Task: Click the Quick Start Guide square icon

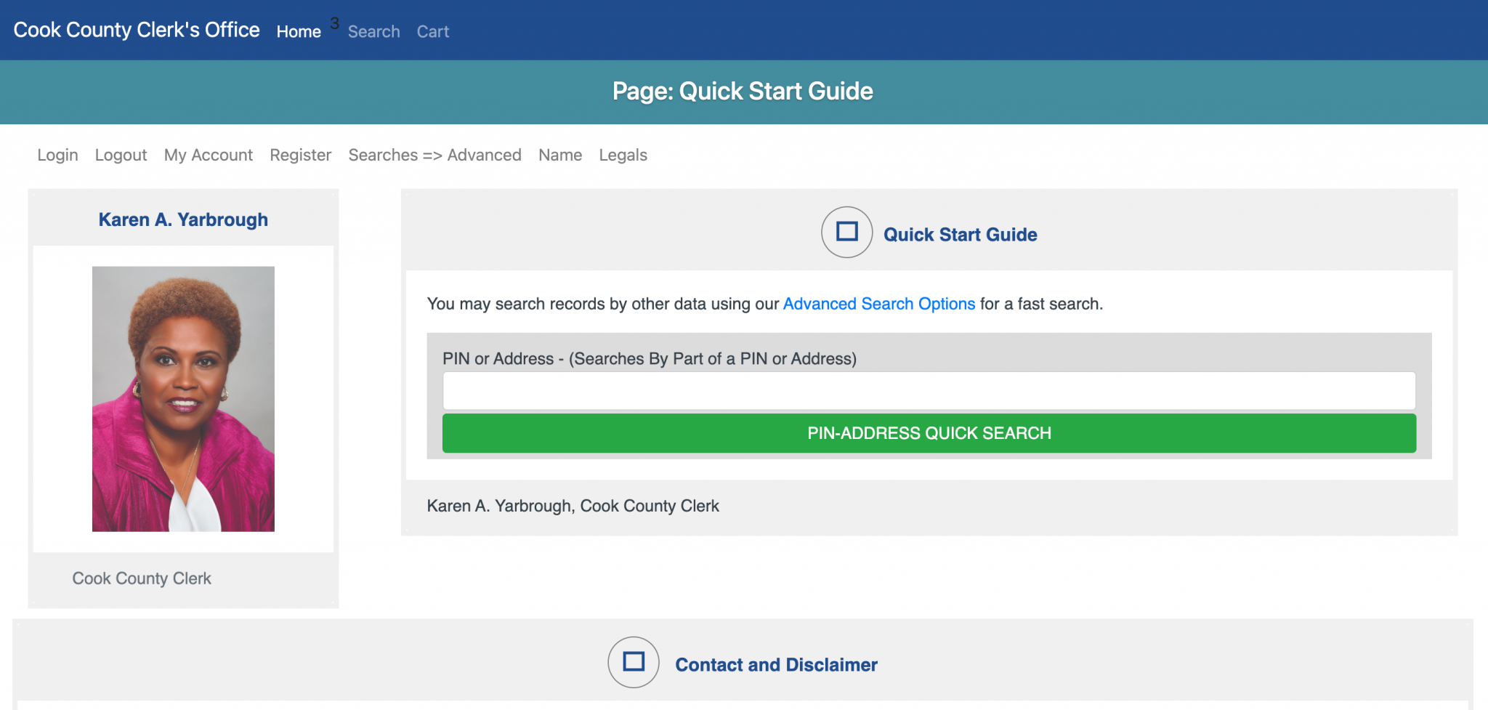Action: point(846,233)
